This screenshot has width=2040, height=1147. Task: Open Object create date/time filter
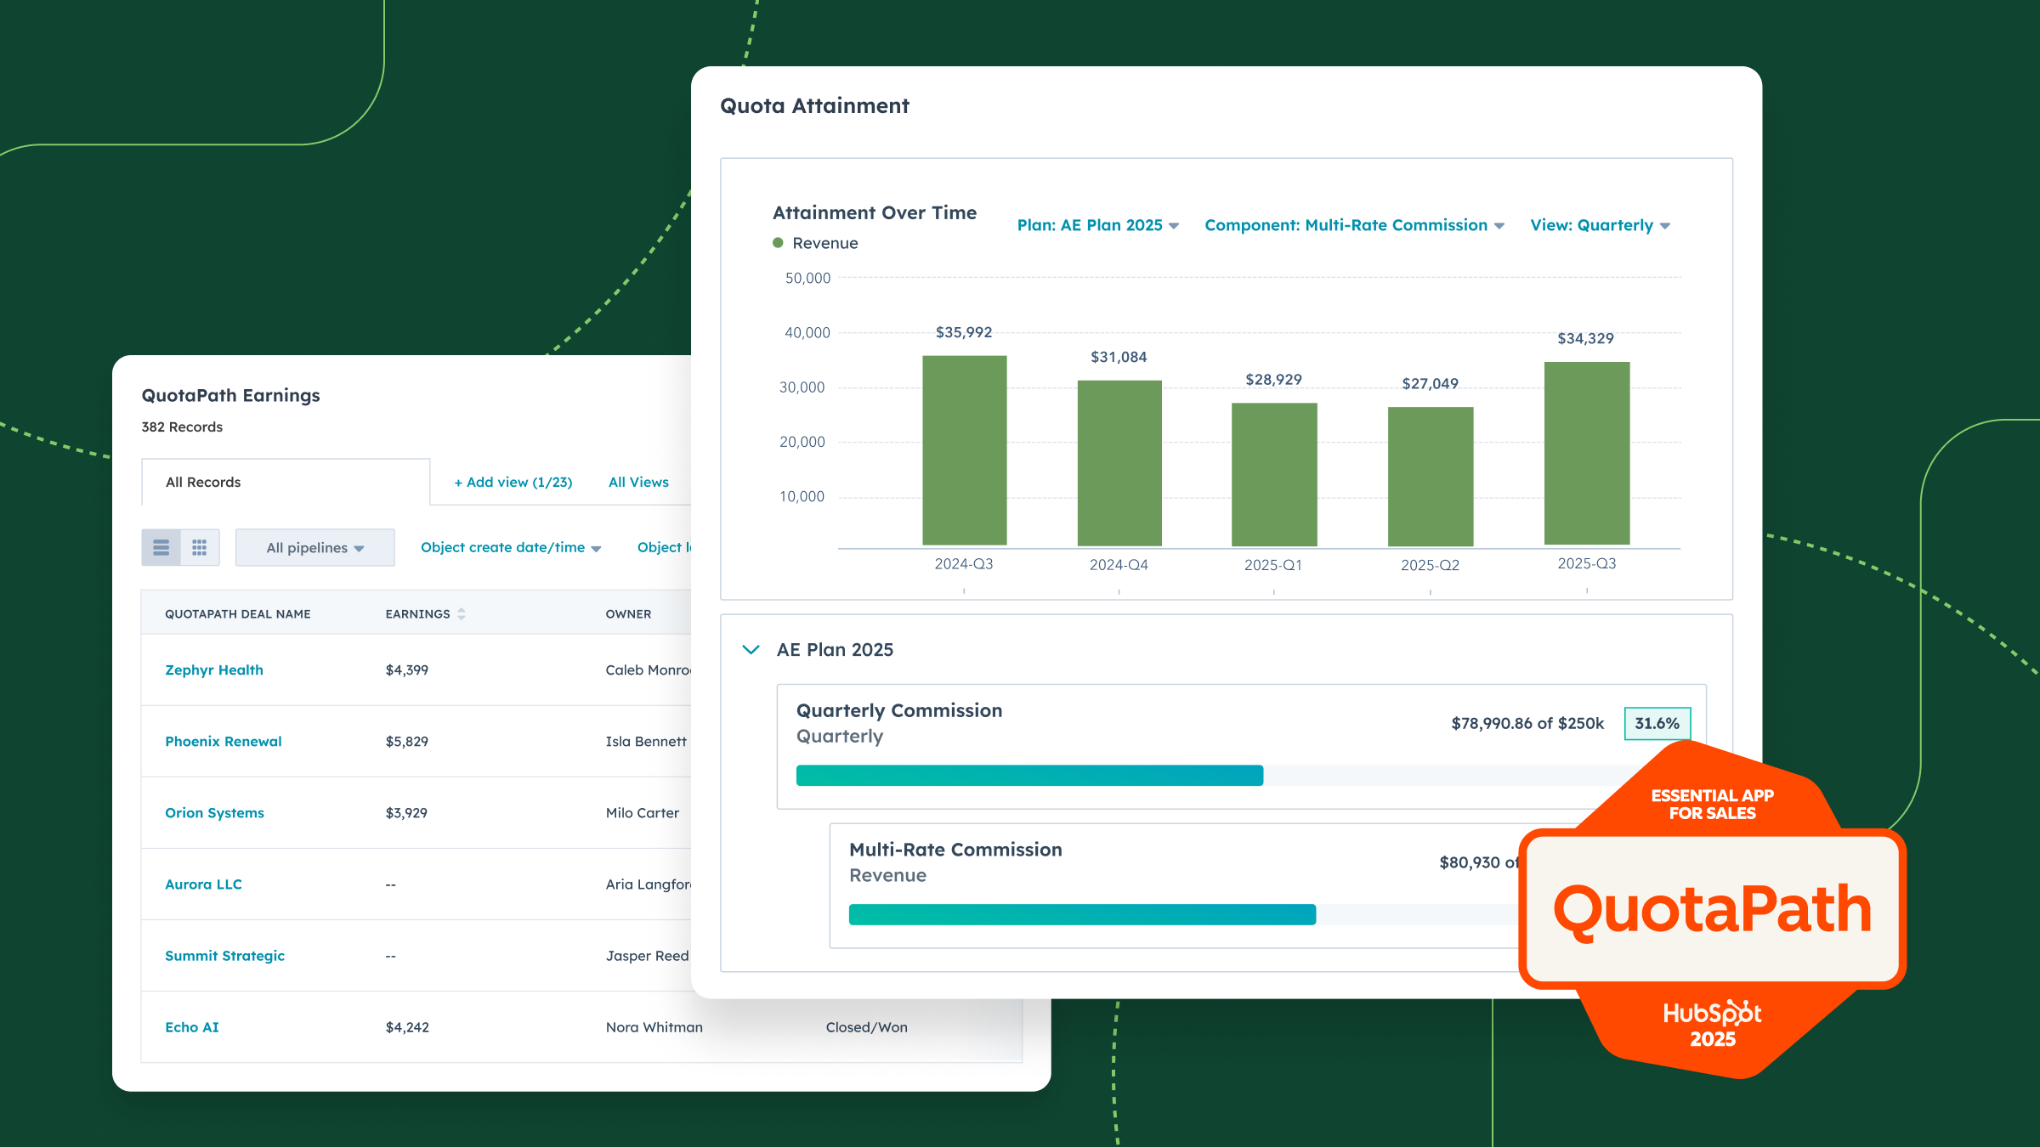[511, 547]
